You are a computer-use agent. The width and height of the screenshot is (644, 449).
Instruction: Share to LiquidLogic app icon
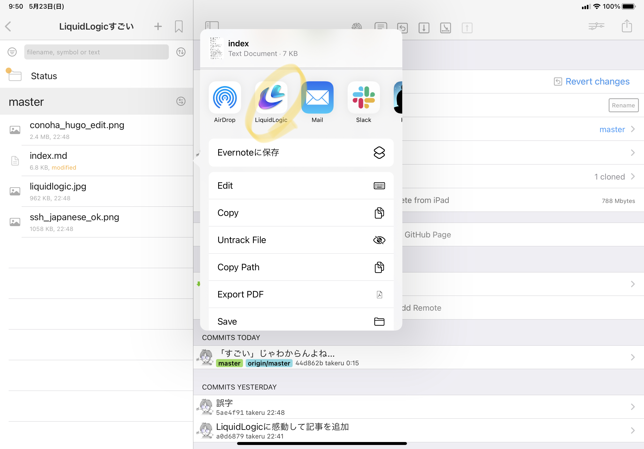(x=271, y=98)
